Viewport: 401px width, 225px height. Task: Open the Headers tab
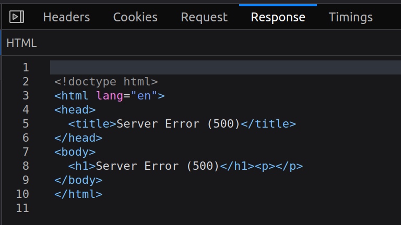66,17
